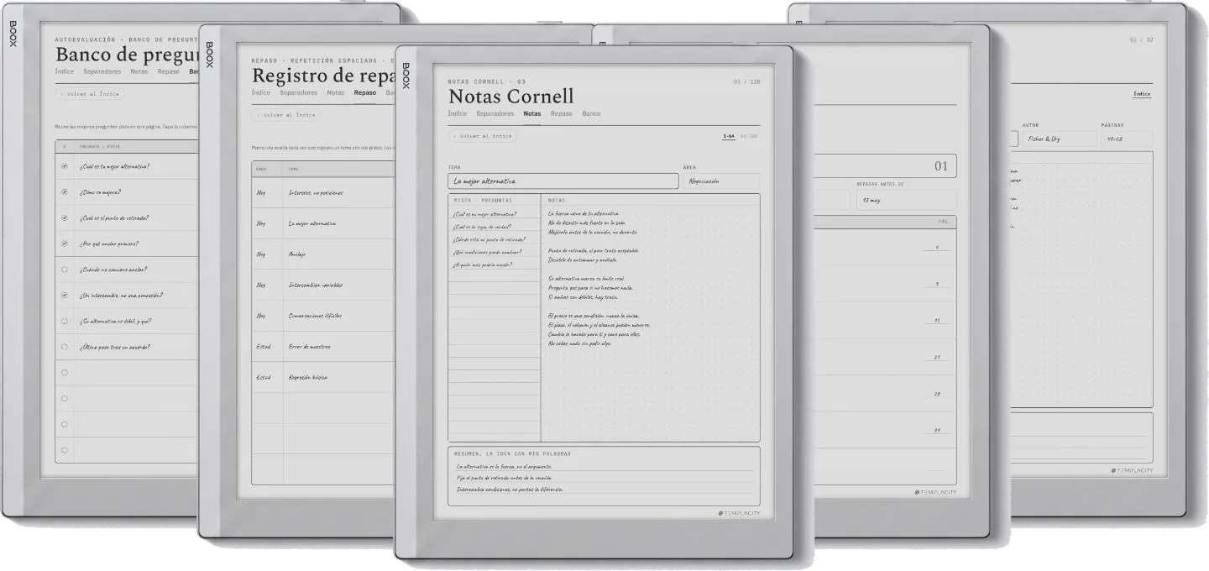The image size is (1209, 571).
Task: Click Volver al índice on Registro de repaso page
Action: click(286, 115)
